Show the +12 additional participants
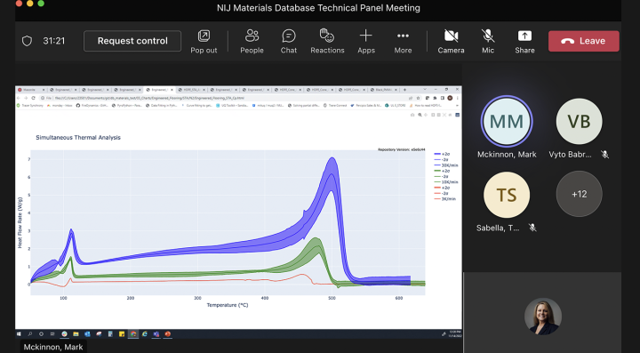640x353 pixels. point(579,194)
